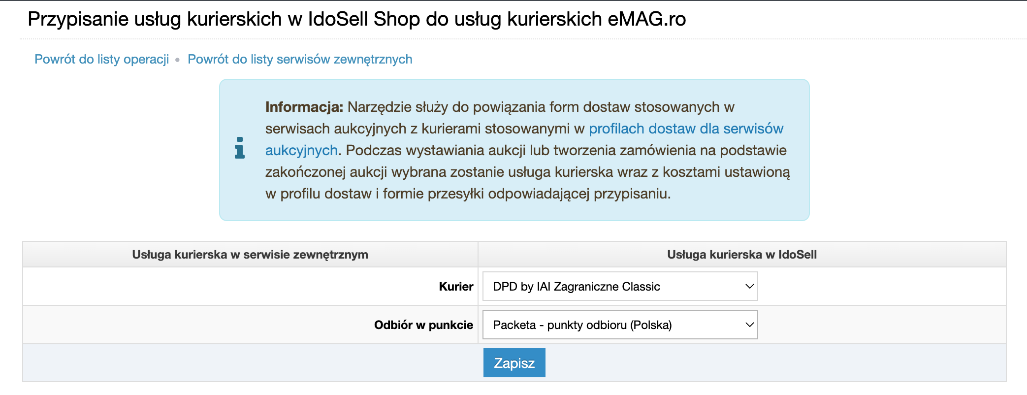Click the bold Informacja: heading text
Viewport: 1027px width, 395px height.
click(x=304, y=107)
